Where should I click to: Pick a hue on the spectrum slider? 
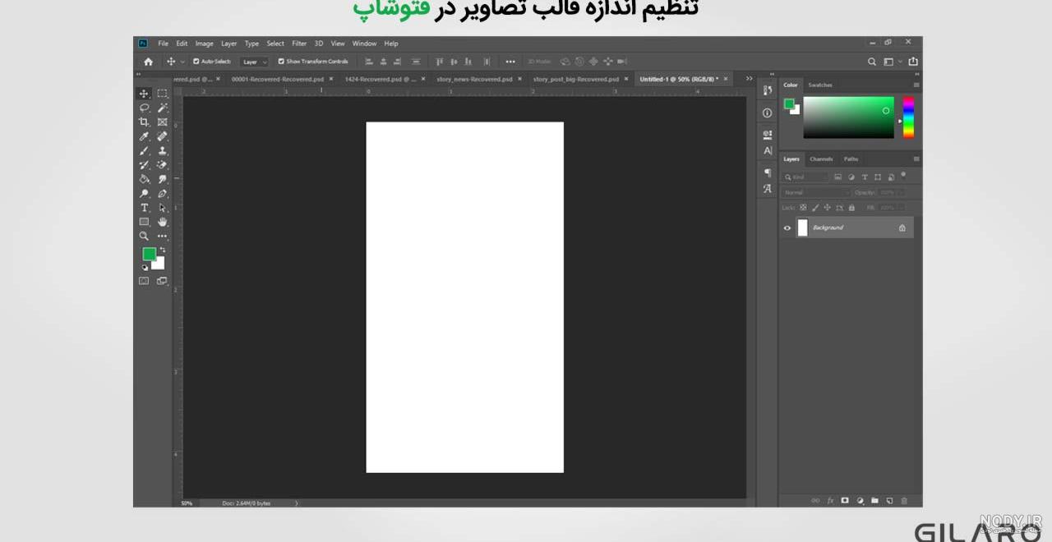tap(908, 117)
